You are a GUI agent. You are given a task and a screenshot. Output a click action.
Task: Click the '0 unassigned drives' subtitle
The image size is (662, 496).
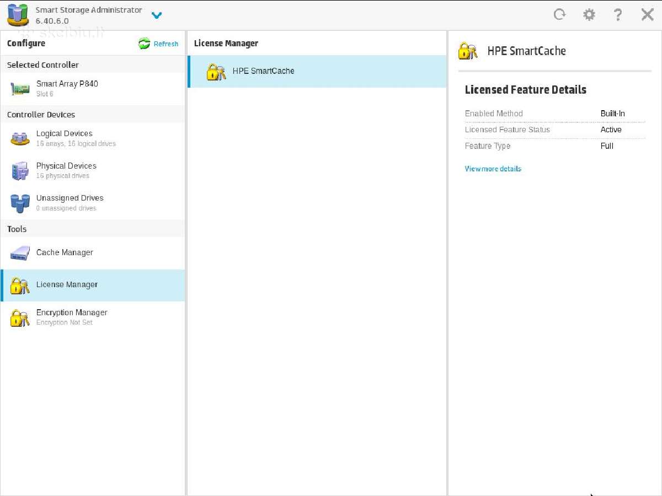pos(66,208)
